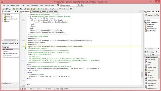Pin the Structure panel

[x=15, y=11]
